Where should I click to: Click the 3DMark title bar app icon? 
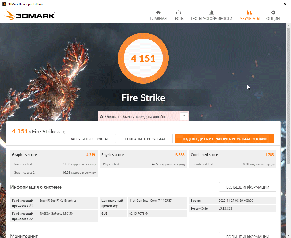pos(4,4)
